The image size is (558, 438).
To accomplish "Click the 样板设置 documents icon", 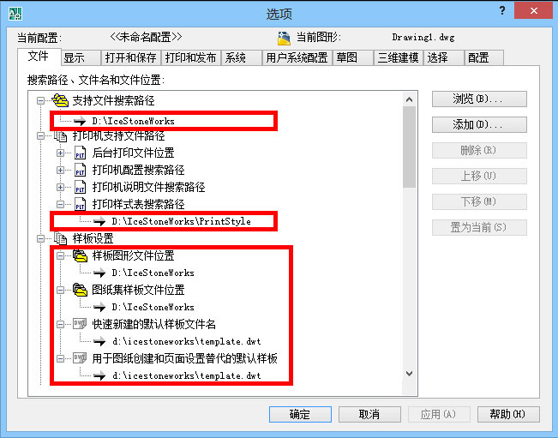I will tap(60, 238).
